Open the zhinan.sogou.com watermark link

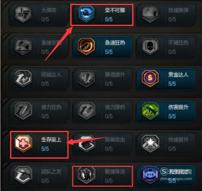(x=176, y=179)
